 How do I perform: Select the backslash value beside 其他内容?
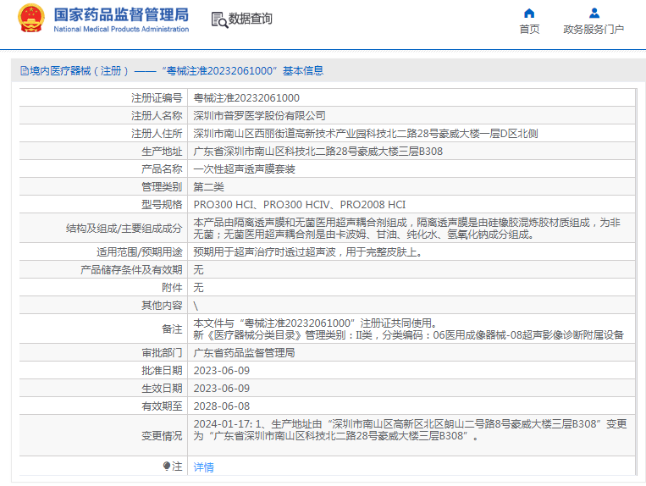(x=196, y=305)
